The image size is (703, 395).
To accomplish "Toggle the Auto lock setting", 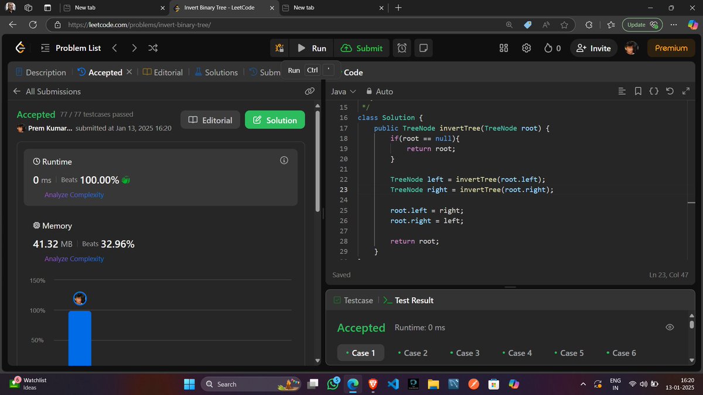I will click(x=380, y=91).
